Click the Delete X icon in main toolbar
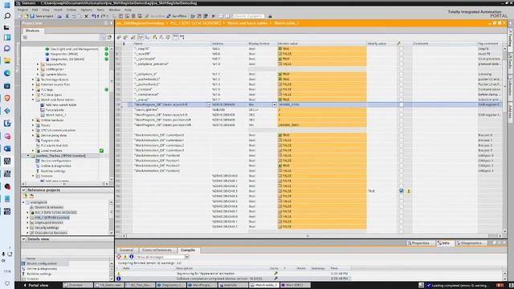Viewport: 514px width, 289px height. click(x=86, y=16)
